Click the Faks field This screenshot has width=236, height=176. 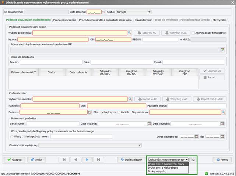tap(122, 62)
